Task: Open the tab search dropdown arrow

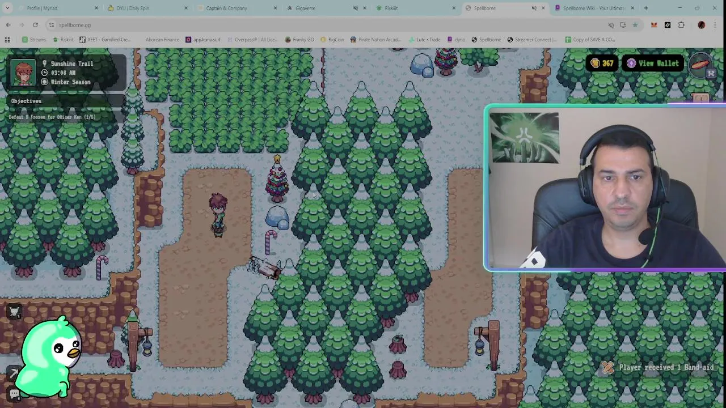Action: [x=7, y=8]
